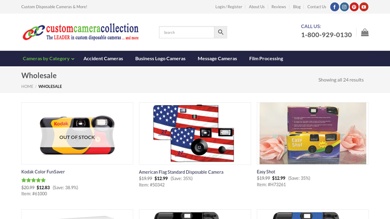
Task: Open the Film Processing page
Action: (x=266, y=58)
